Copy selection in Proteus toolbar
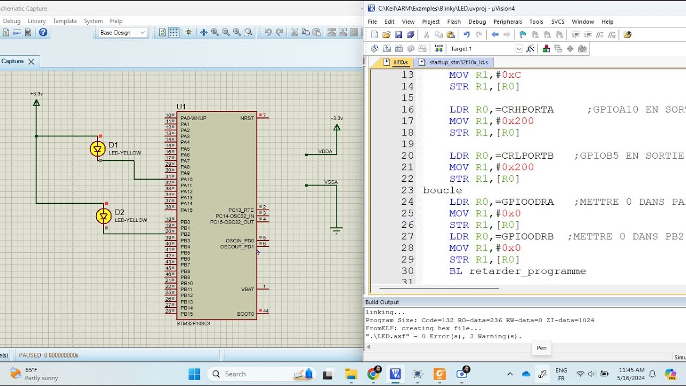The width and height of the screenshot is (686, 386). point(305,32)
